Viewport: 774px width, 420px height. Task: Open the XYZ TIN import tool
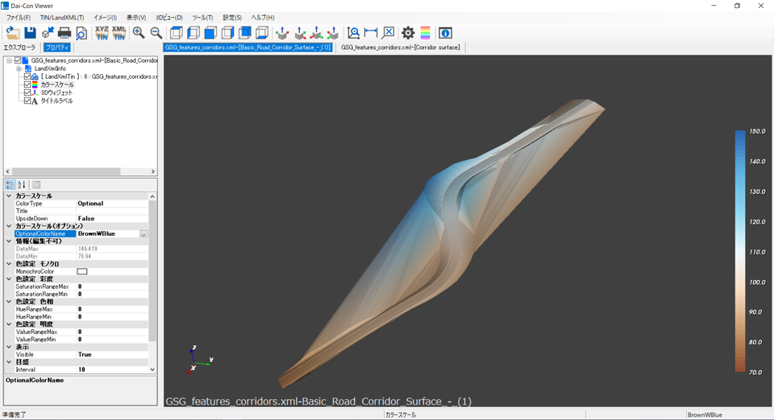(x=102, y=33)
